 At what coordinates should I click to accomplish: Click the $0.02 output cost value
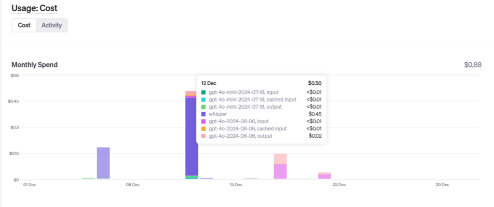coord(315,136)
